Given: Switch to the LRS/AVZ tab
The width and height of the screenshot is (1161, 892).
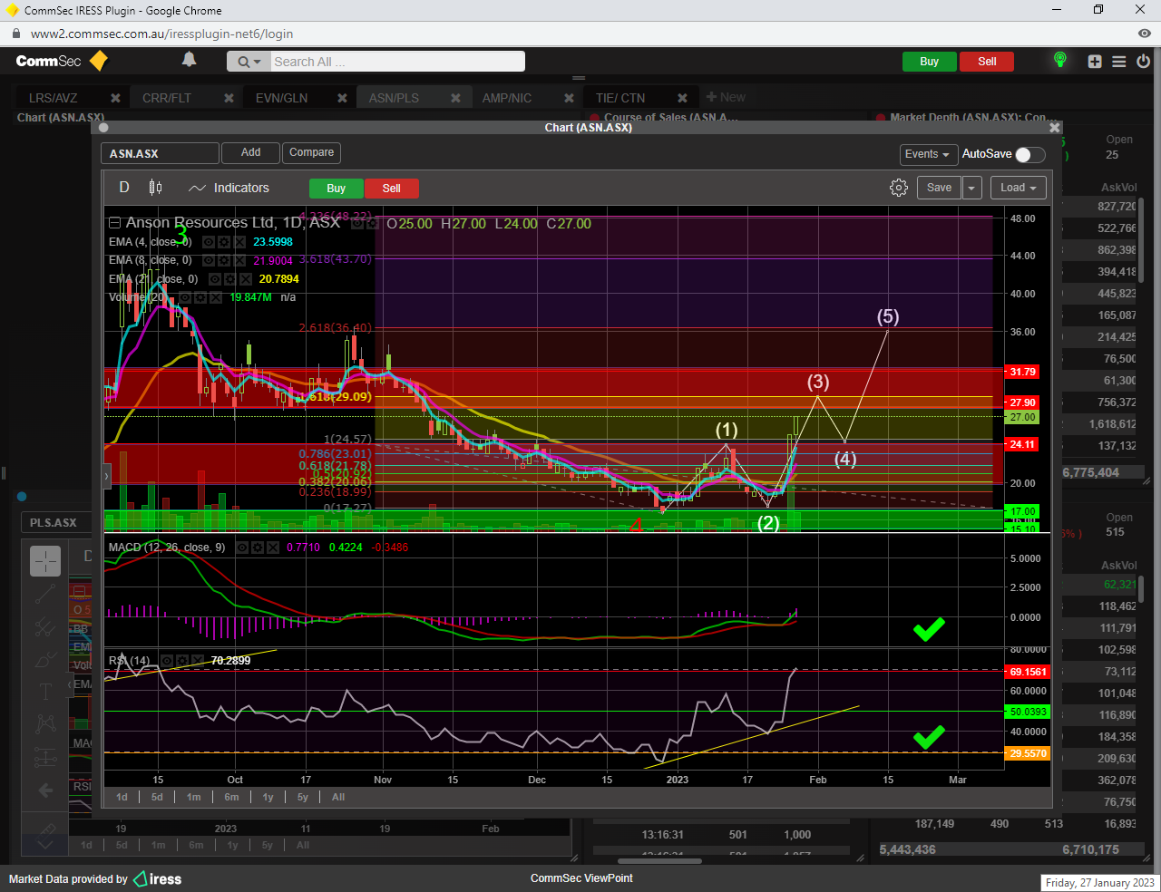Looking at the screenshot, I should [54, 98].
